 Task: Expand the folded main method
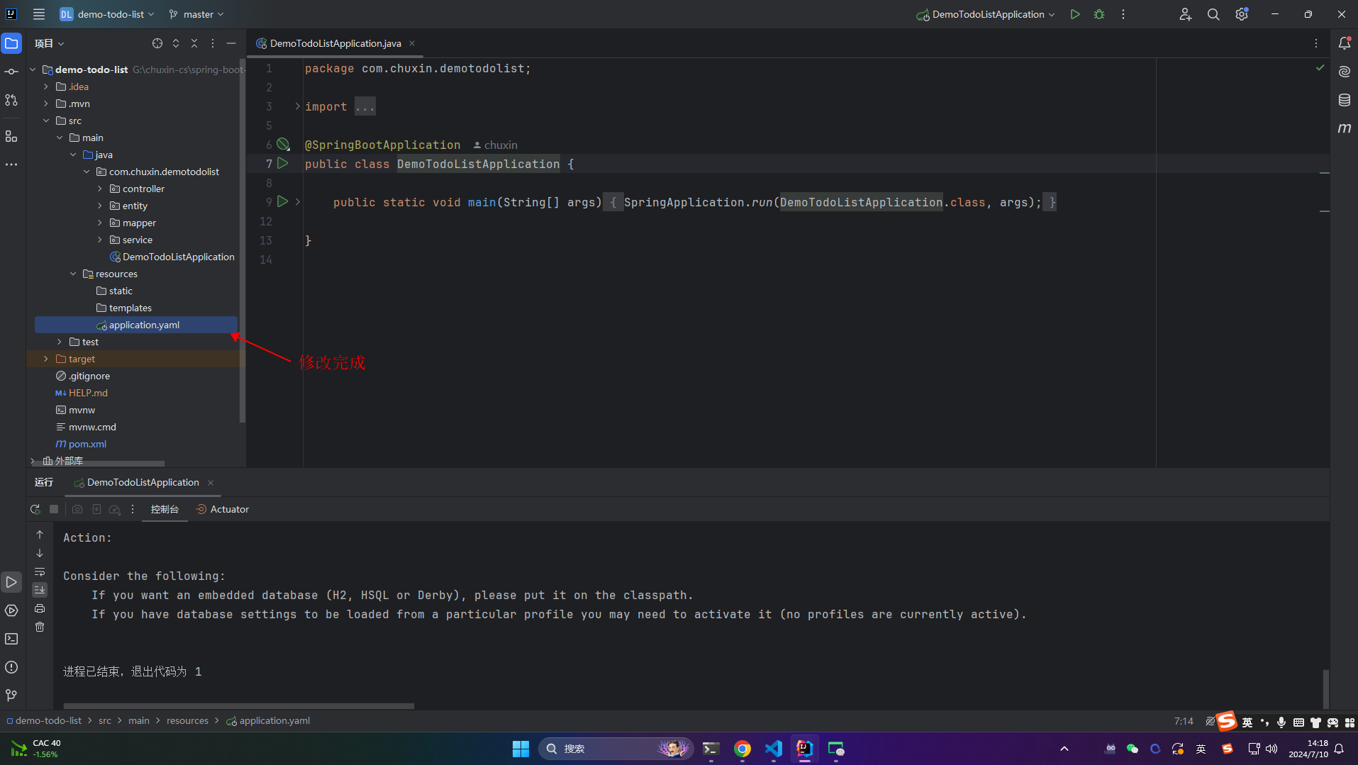pos(298,202)
